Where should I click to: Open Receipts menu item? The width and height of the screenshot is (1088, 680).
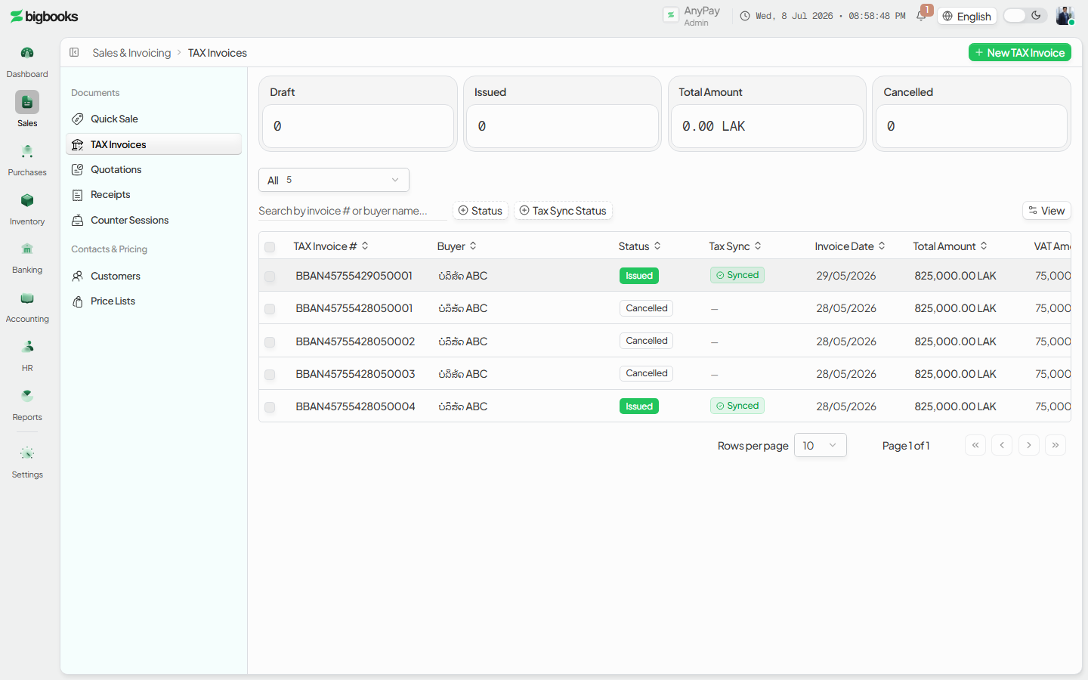pos(154,194)
